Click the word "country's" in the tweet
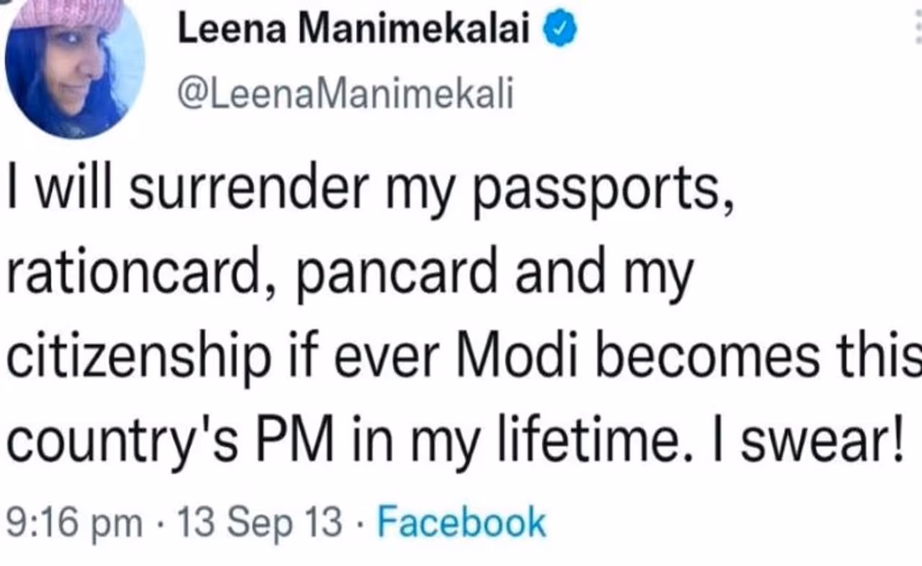 (x=125, y=439)
